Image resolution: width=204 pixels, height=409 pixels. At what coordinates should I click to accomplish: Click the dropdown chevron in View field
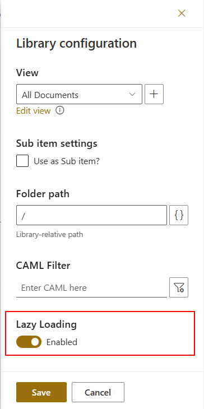tap(132, 94)
